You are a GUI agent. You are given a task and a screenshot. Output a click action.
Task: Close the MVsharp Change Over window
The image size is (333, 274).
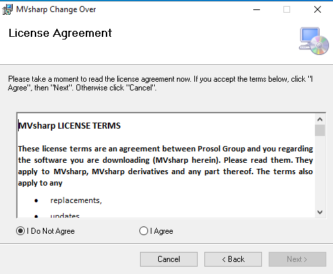(x=318, y=9)
